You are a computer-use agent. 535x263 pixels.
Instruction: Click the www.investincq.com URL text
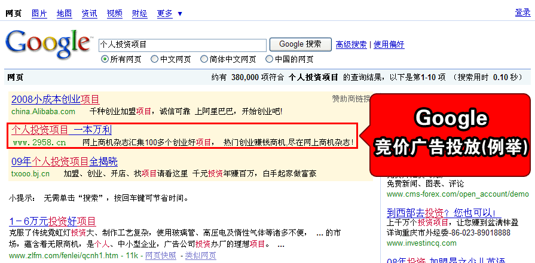click(x=421, y=243)
